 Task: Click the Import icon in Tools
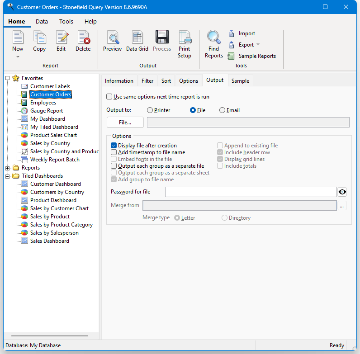click(x=232, y=33)
